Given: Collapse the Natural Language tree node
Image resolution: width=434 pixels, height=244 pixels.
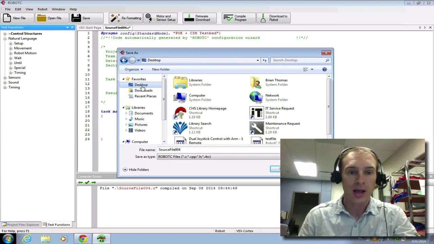Looking at the screenshot, I should click(x=5, y=39).
